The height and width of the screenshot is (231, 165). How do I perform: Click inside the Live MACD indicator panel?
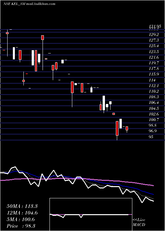pos(91,214)
